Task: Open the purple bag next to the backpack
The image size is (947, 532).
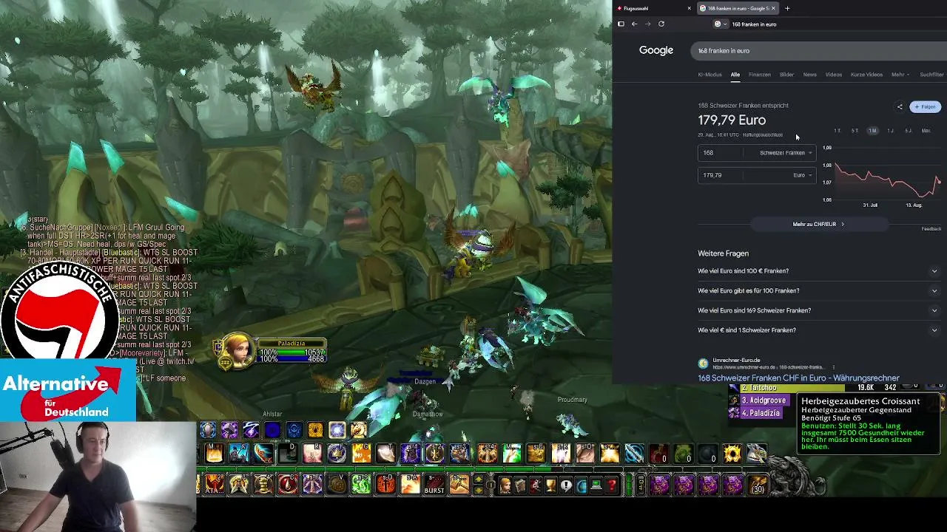Action: [733, 485]
